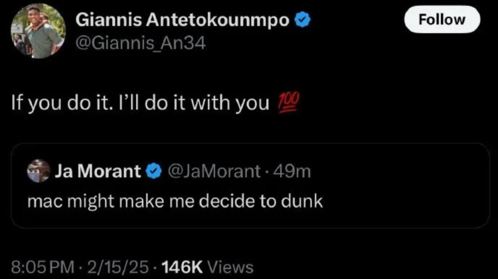
Task: Open Giannis Antetokounmpo's profile photo
Action: pos(38,32)
